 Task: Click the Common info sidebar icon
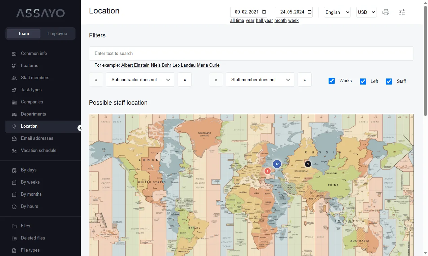click(x=14, y=54)
